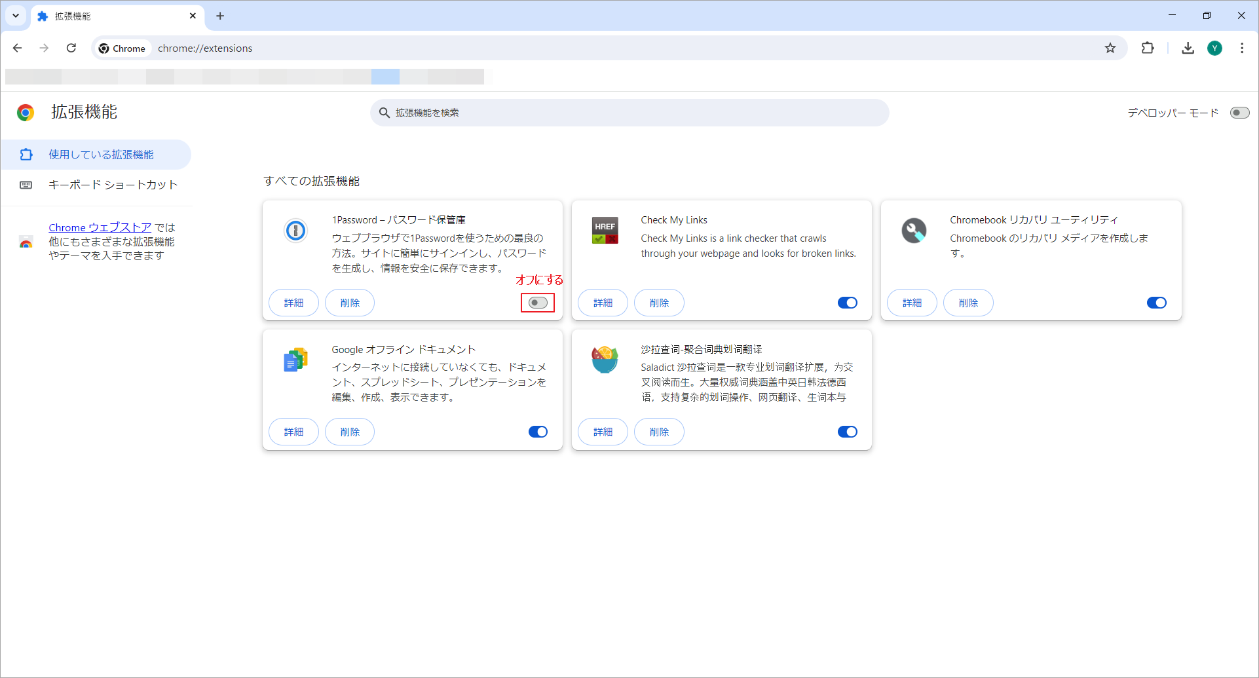Disable the Check My Links extension
This screenshot has width=1259, height=678.
tap(847, 303)
